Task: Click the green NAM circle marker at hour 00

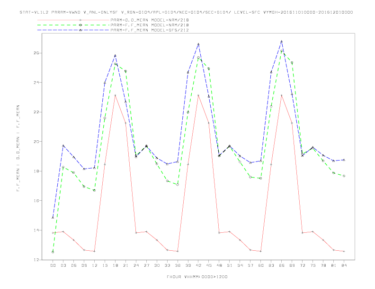Action: (x=53, y=252)
